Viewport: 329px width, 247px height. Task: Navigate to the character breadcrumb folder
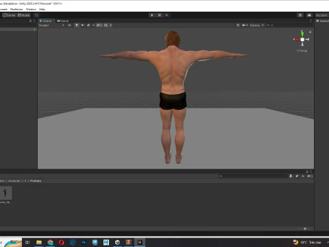pos(14,181)
